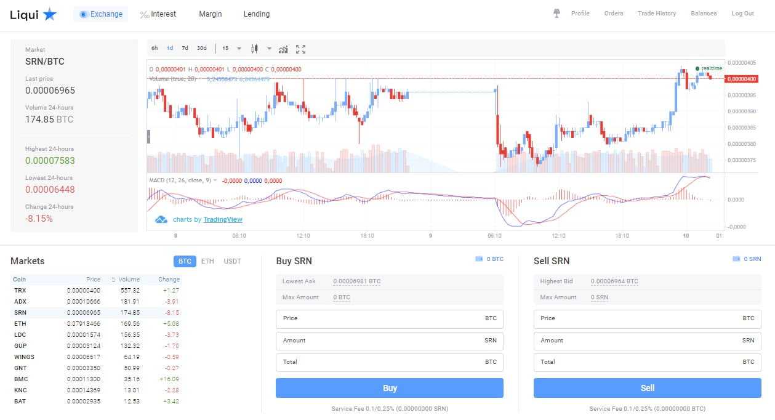Switch the markets list to ETH
Image resolution: width=775 pixels, height=420 pixels.
pos(207,261)
